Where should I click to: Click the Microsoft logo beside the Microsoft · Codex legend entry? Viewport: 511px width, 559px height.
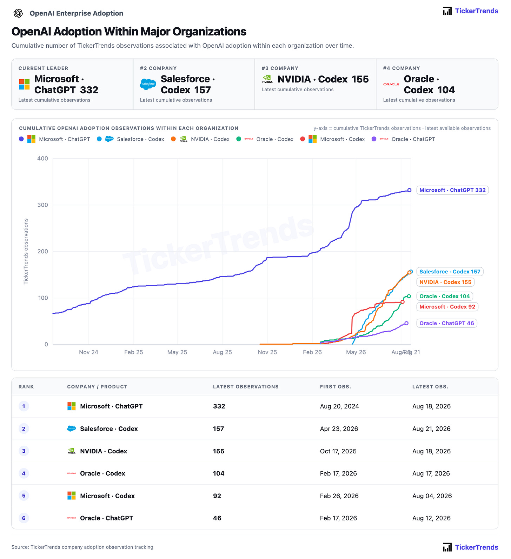tap(313, 139)
